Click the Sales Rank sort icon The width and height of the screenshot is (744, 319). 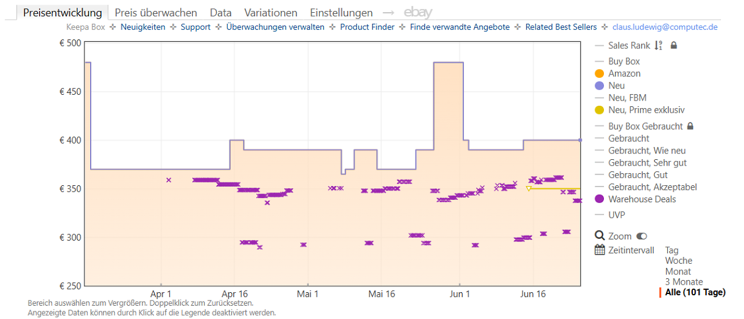pos(659,45)
